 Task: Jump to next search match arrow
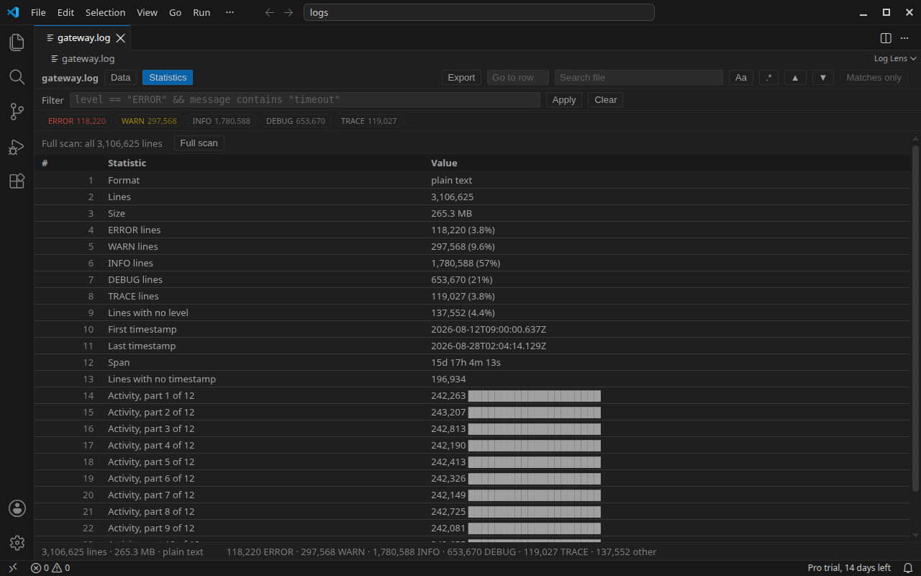point(822,78)
